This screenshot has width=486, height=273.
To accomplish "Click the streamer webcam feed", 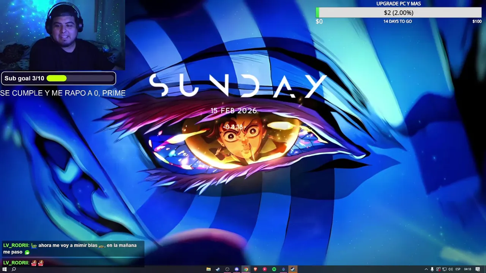I will coord(62,35).
